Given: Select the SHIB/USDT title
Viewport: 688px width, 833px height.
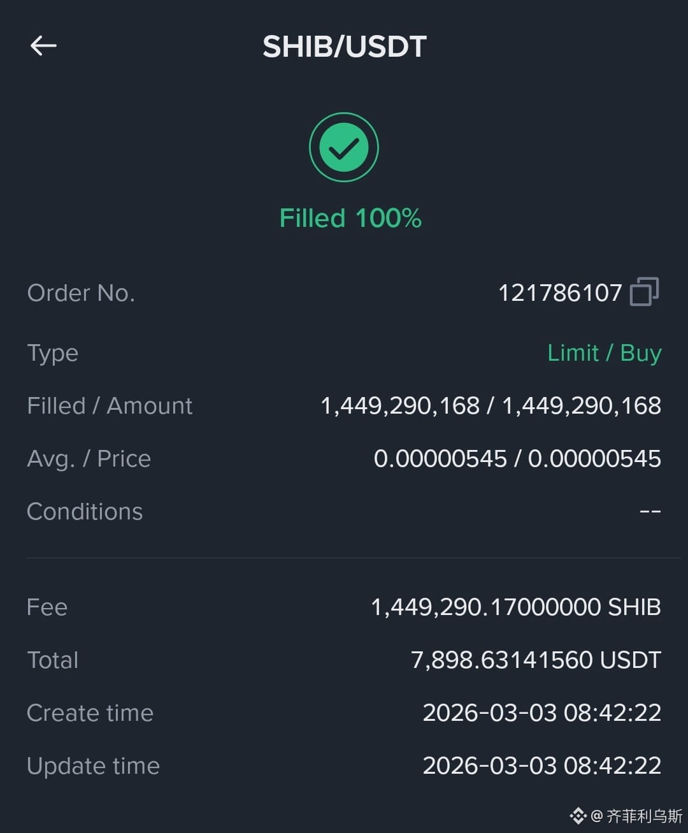Looking at the screenshot, I should pos(345,47).
